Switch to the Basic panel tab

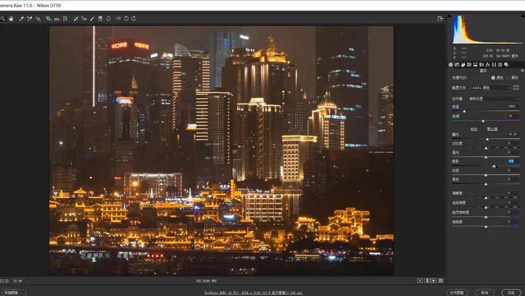450,65
